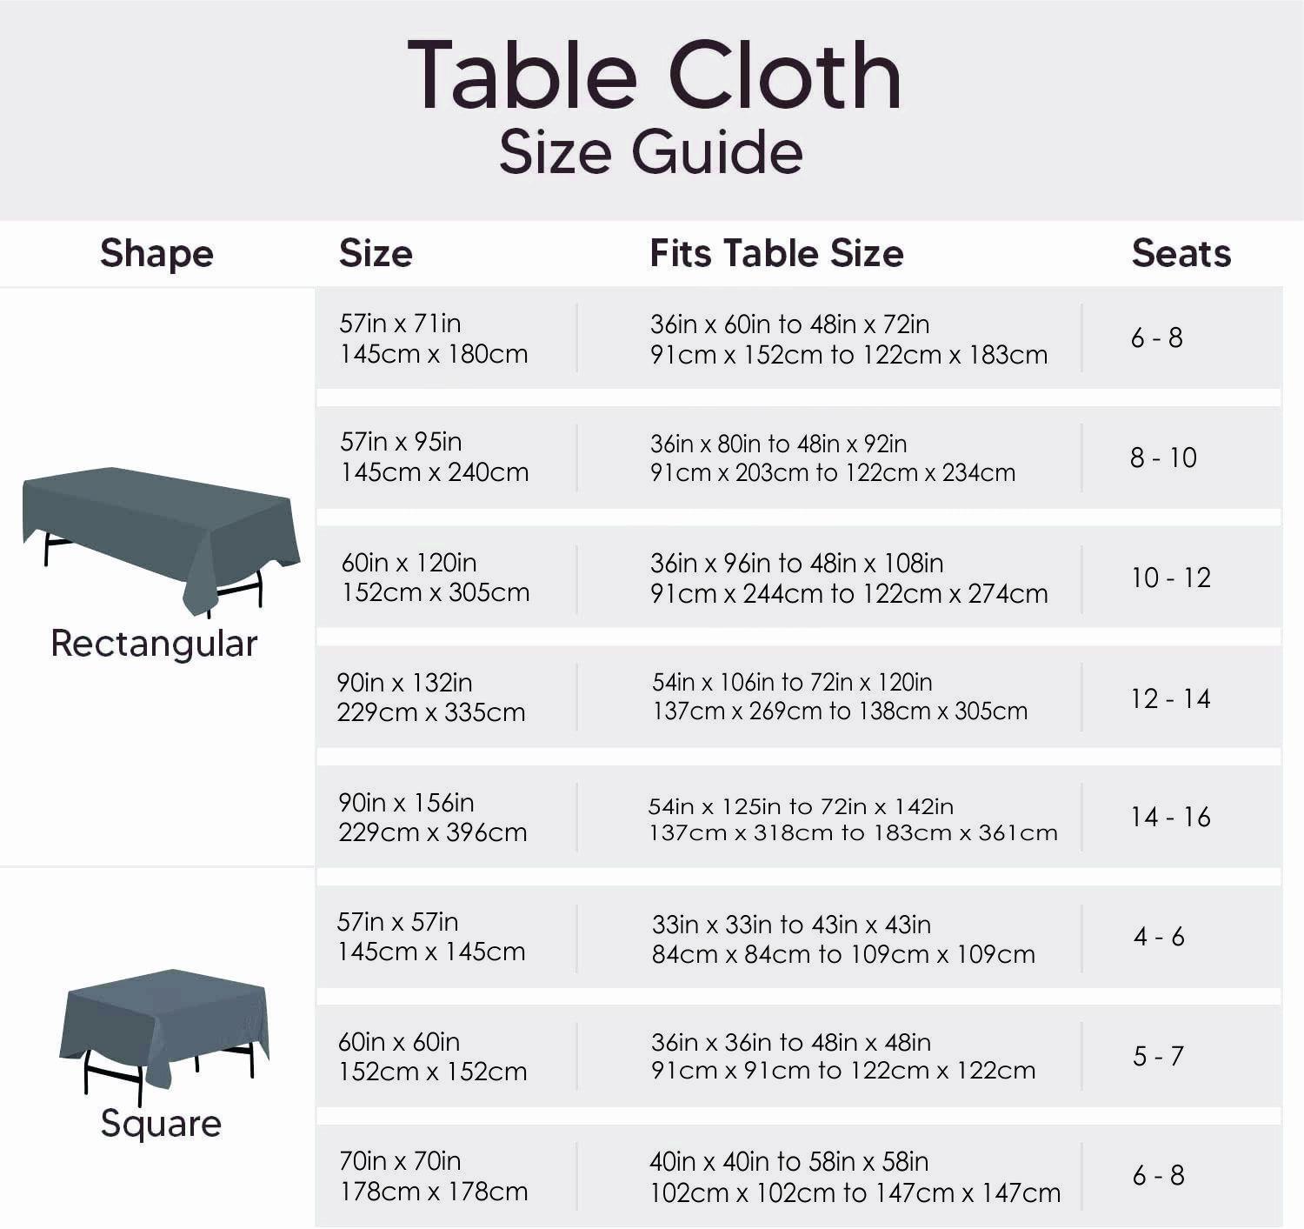
Task: Click the 90in x 156in size cell
Action: point(432,817)
